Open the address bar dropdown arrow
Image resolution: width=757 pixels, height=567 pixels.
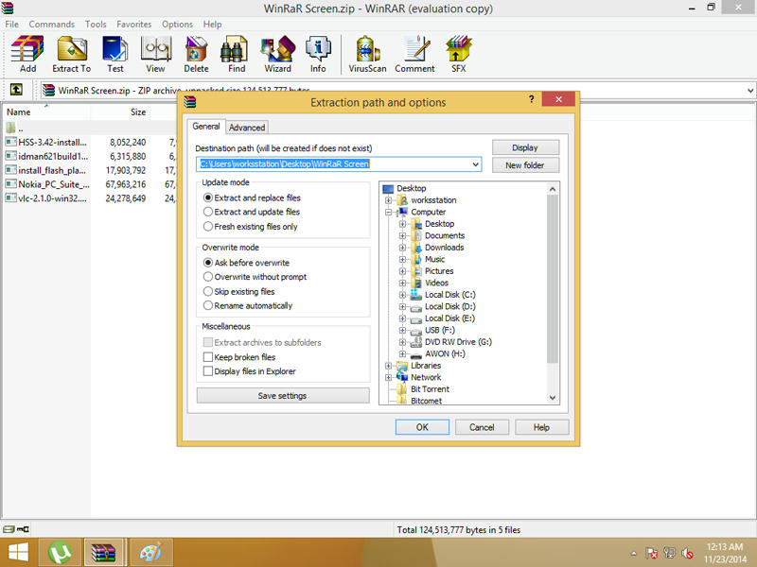click(x=750, y=90)
